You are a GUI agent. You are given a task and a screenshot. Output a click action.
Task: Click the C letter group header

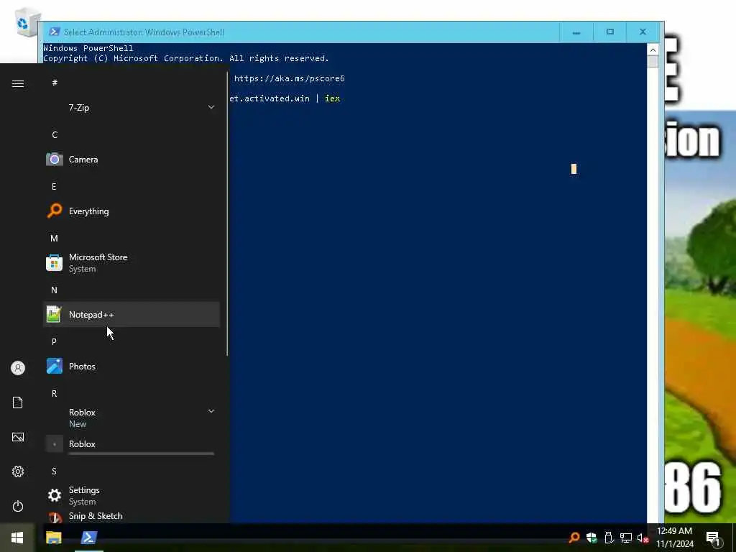[55, 134]
